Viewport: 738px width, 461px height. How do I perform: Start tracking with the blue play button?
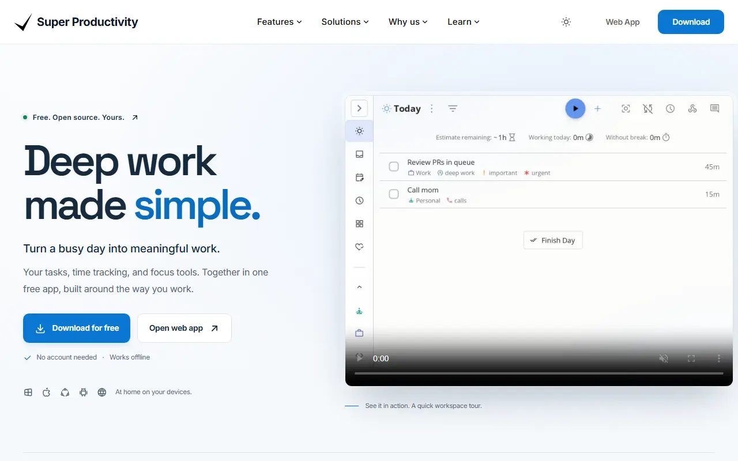(x=575, y=108)
